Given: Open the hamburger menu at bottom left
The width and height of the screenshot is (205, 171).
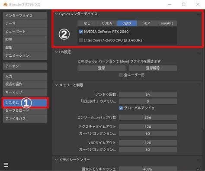Looking at the screenshot, I should point(6,165).
